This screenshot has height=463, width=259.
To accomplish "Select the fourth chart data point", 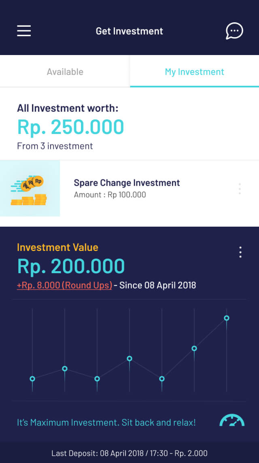I will coord(129,359).
